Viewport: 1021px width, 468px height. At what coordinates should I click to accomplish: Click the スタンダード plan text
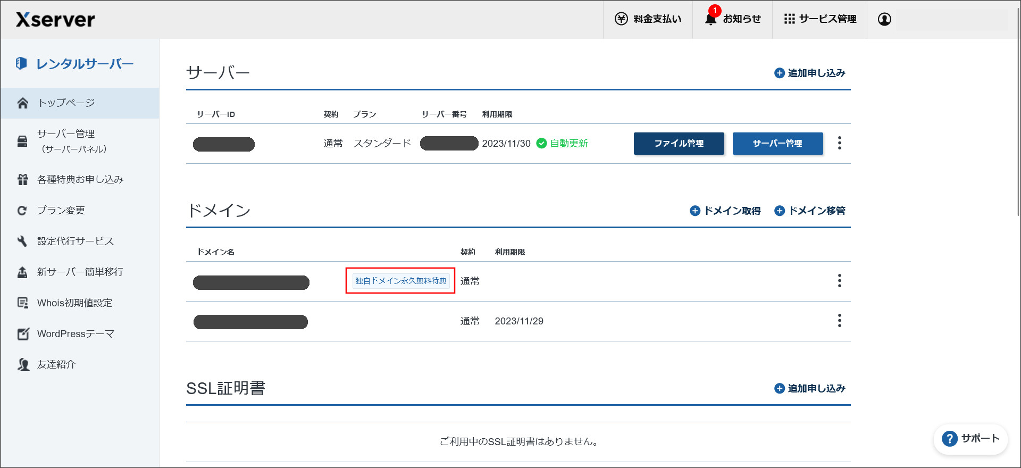(382, 143)
